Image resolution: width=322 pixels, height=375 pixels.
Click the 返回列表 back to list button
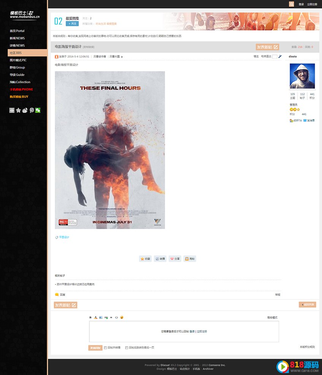tap(308, 305)
